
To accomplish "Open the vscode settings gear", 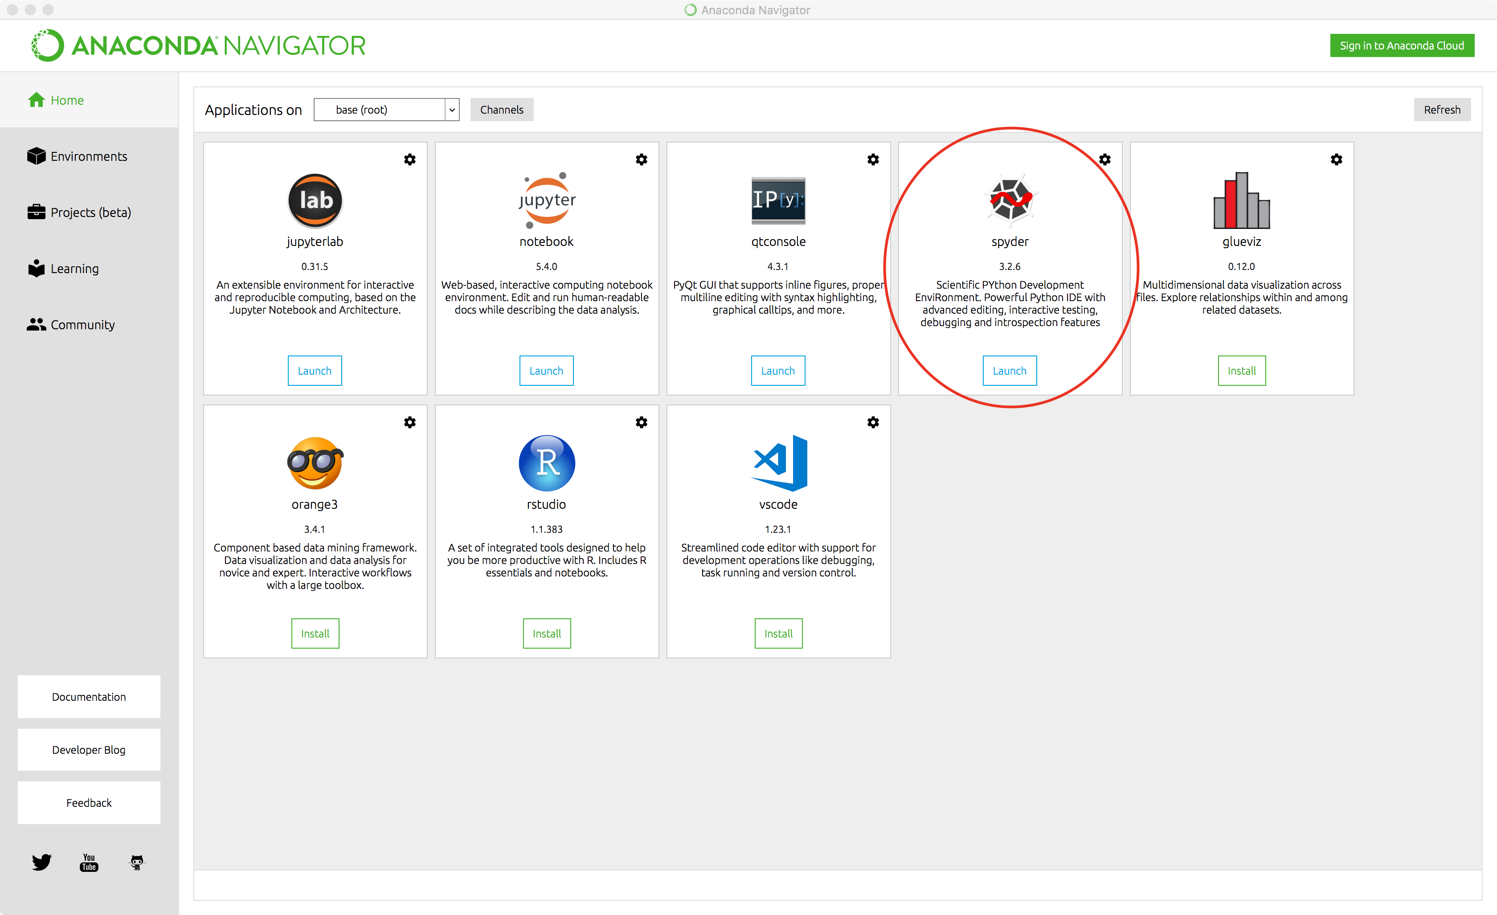I will click(x=873, y=422).
